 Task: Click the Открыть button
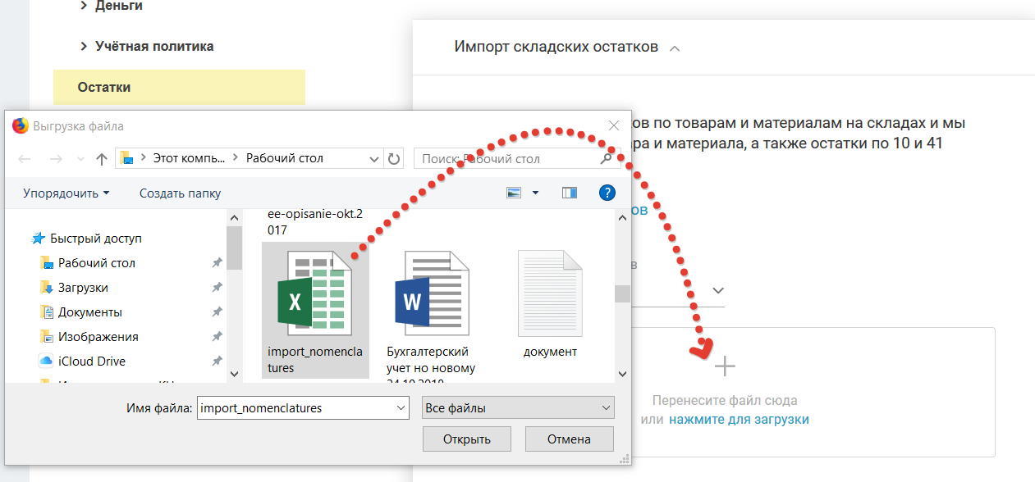[x=466, y=439]
